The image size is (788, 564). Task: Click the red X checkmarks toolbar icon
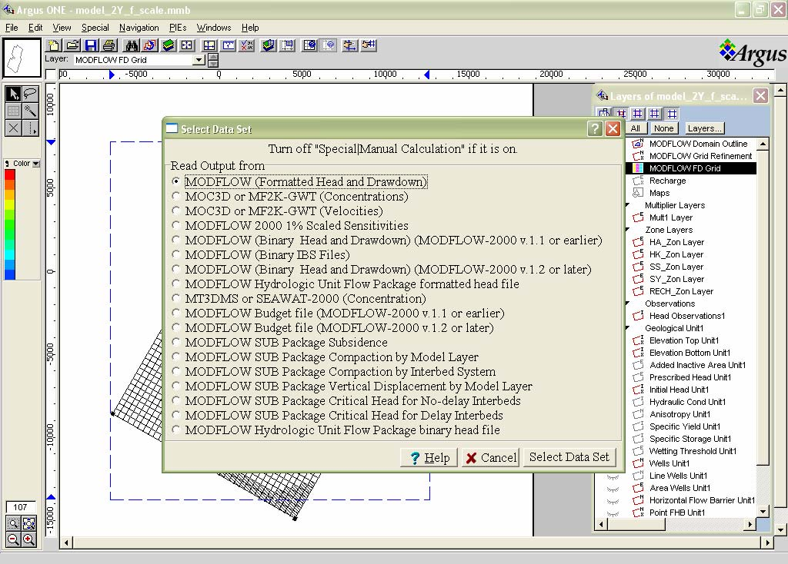pos(247,45)
